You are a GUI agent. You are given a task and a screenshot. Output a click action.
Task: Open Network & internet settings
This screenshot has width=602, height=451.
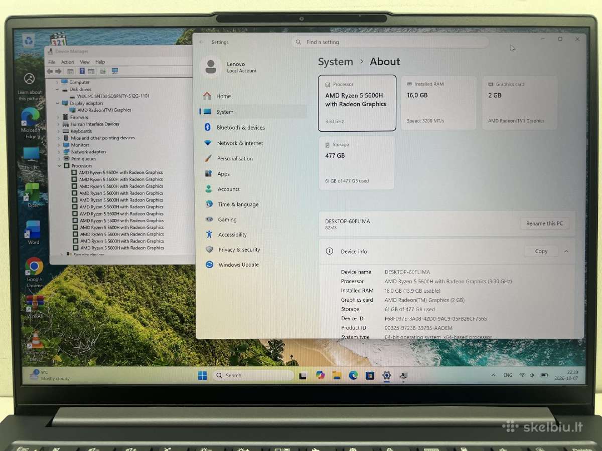tap(234, 143)
